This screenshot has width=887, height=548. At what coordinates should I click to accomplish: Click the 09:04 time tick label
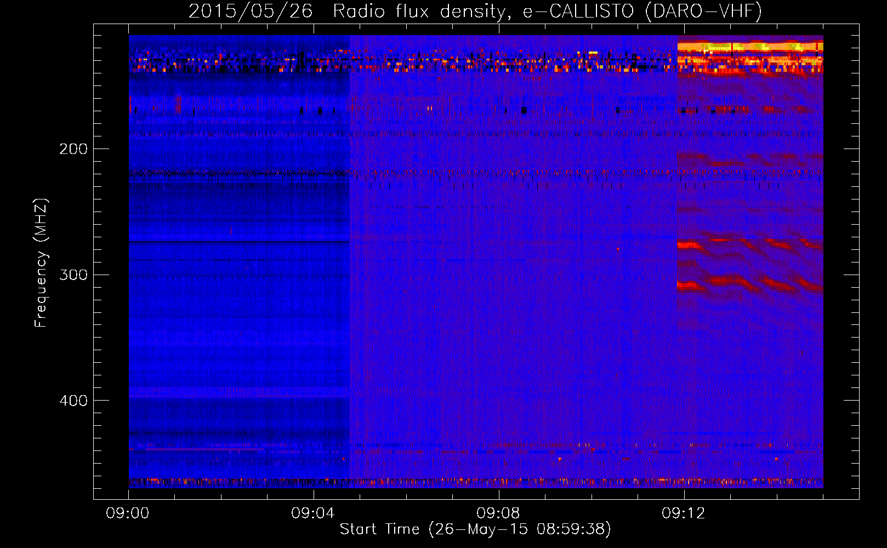click(313, 513)
